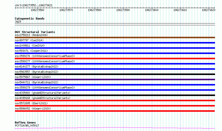Open esv3599277 (1000GenomesConsortiumPhase3) label
Screen dimensions: 222x131
click(x=45, y=61)
